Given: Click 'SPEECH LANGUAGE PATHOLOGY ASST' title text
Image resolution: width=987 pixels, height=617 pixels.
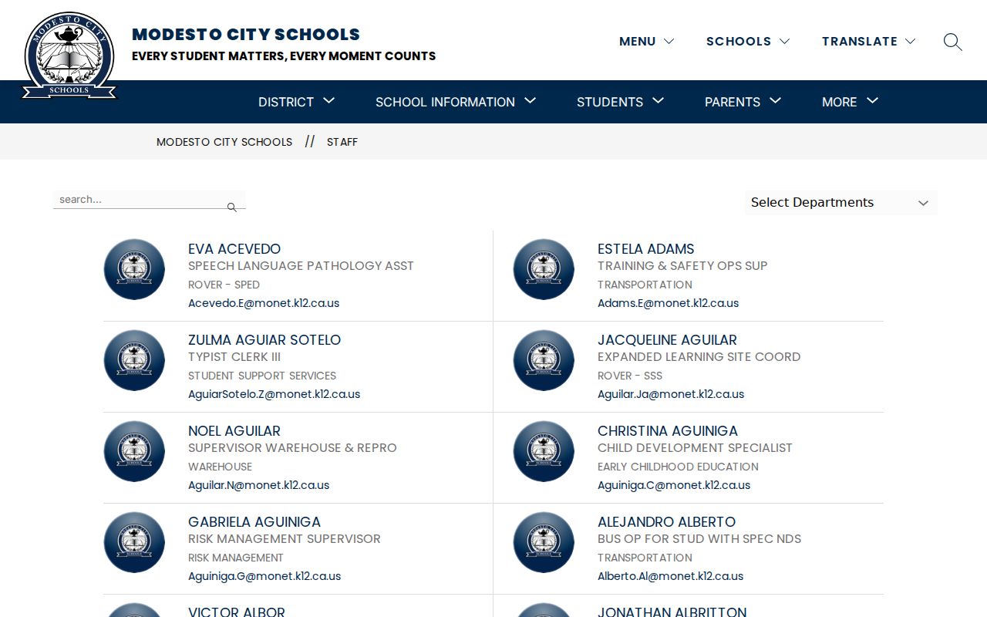Looking at the screenshot, I should 301,266.
